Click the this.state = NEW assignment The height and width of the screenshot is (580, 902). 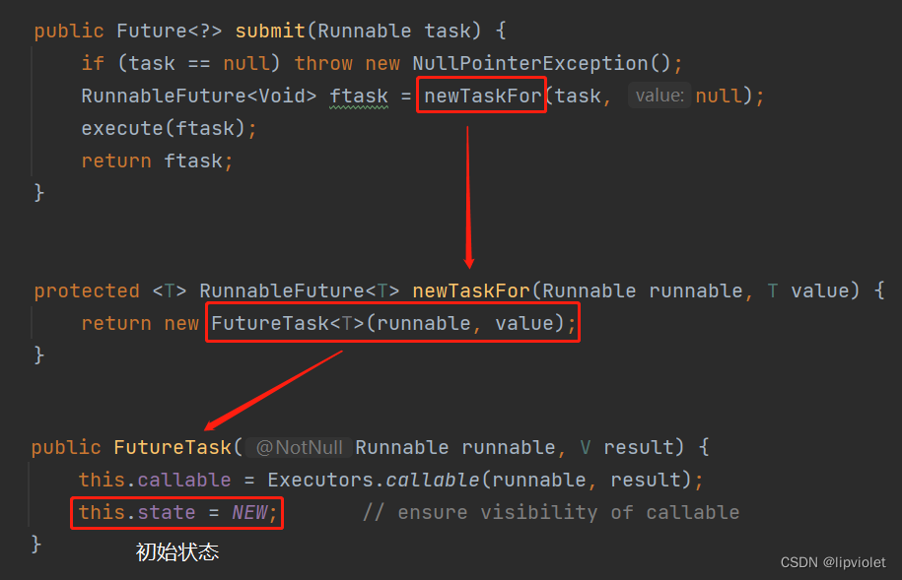(177, 512)
